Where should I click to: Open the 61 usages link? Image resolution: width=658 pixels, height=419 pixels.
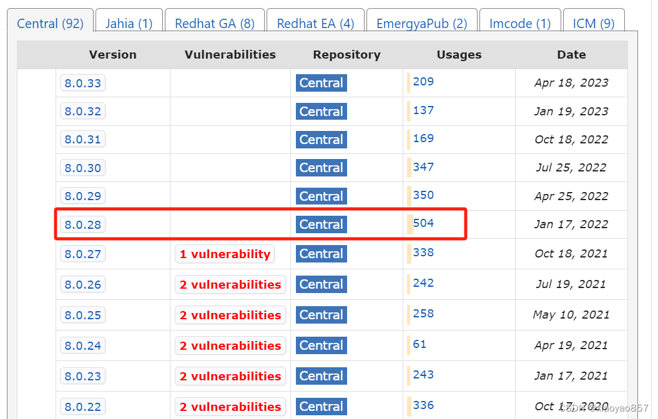420,344
